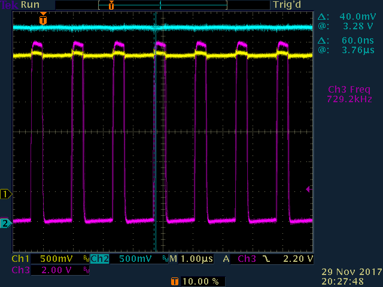The image size is (383, 287).
Task: Click the Ch3 label in lower-left readout
Action: (x=20, y=270)
